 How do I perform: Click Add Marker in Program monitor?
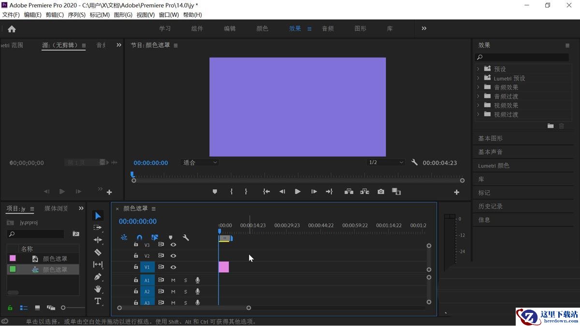pos(215,192)
